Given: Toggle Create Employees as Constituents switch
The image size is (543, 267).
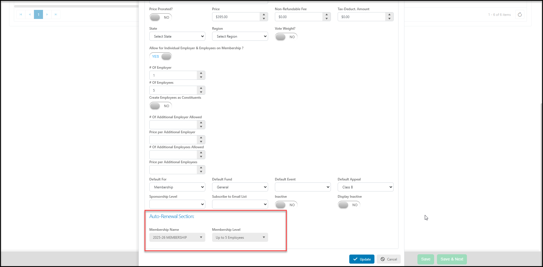Looking at the screenshot, I should coord(161,106).
